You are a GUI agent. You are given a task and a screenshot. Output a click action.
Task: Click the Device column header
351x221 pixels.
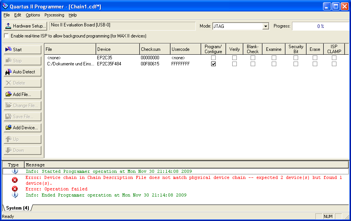pos(118,49)
